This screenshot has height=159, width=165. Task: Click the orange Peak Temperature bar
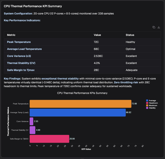coord(80,104)
